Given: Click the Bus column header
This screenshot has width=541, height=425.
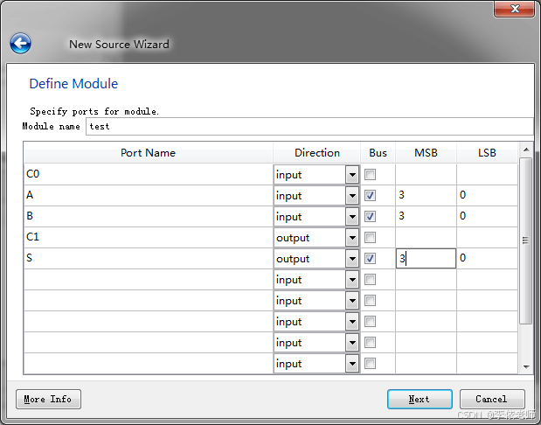Looking at the screenshot, I should 378,153.
